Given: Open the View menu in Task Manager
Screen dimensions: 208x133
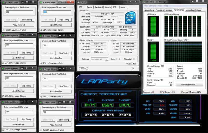Looking at the screenshot, I should tap(160, 6).
